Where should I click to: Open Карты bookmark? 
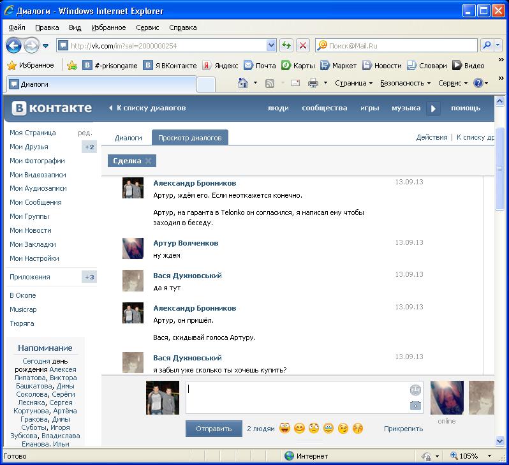(298, 66)
